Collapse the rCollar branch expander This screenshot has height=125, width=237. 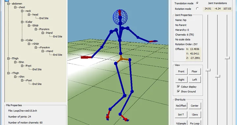[22, 40]
